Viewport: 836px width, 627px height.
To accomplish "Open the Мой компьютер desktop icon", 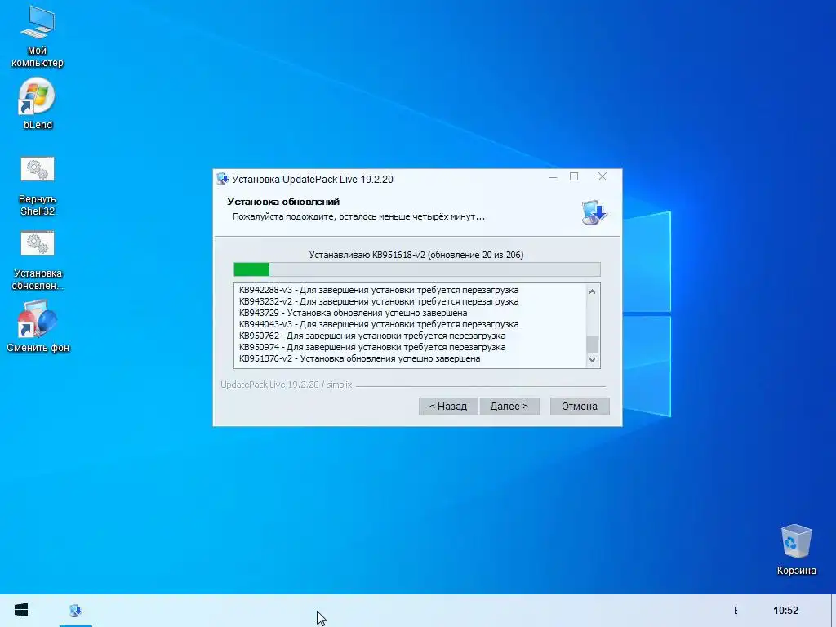I will (38, 38).
